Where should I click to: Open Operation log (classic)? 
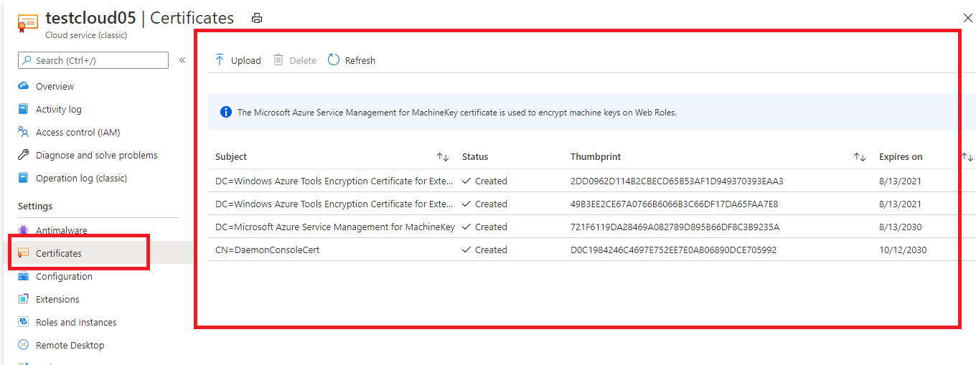(81, 178)
